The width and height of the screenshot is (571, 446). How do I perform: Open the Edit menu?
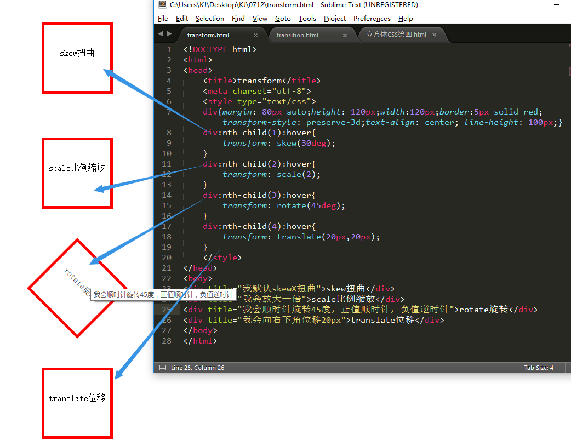(x=182, y=19)
